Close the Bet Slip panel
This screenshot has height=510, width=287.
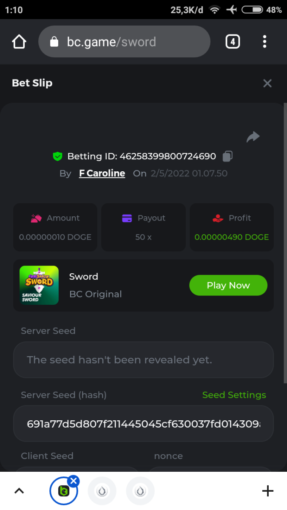pos(267,83)
